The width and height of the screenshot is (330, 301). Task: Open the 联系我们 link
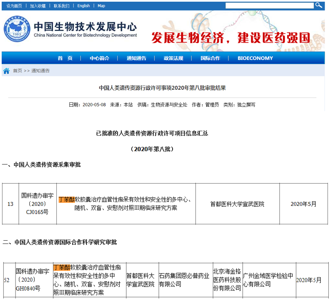[62, 6]
